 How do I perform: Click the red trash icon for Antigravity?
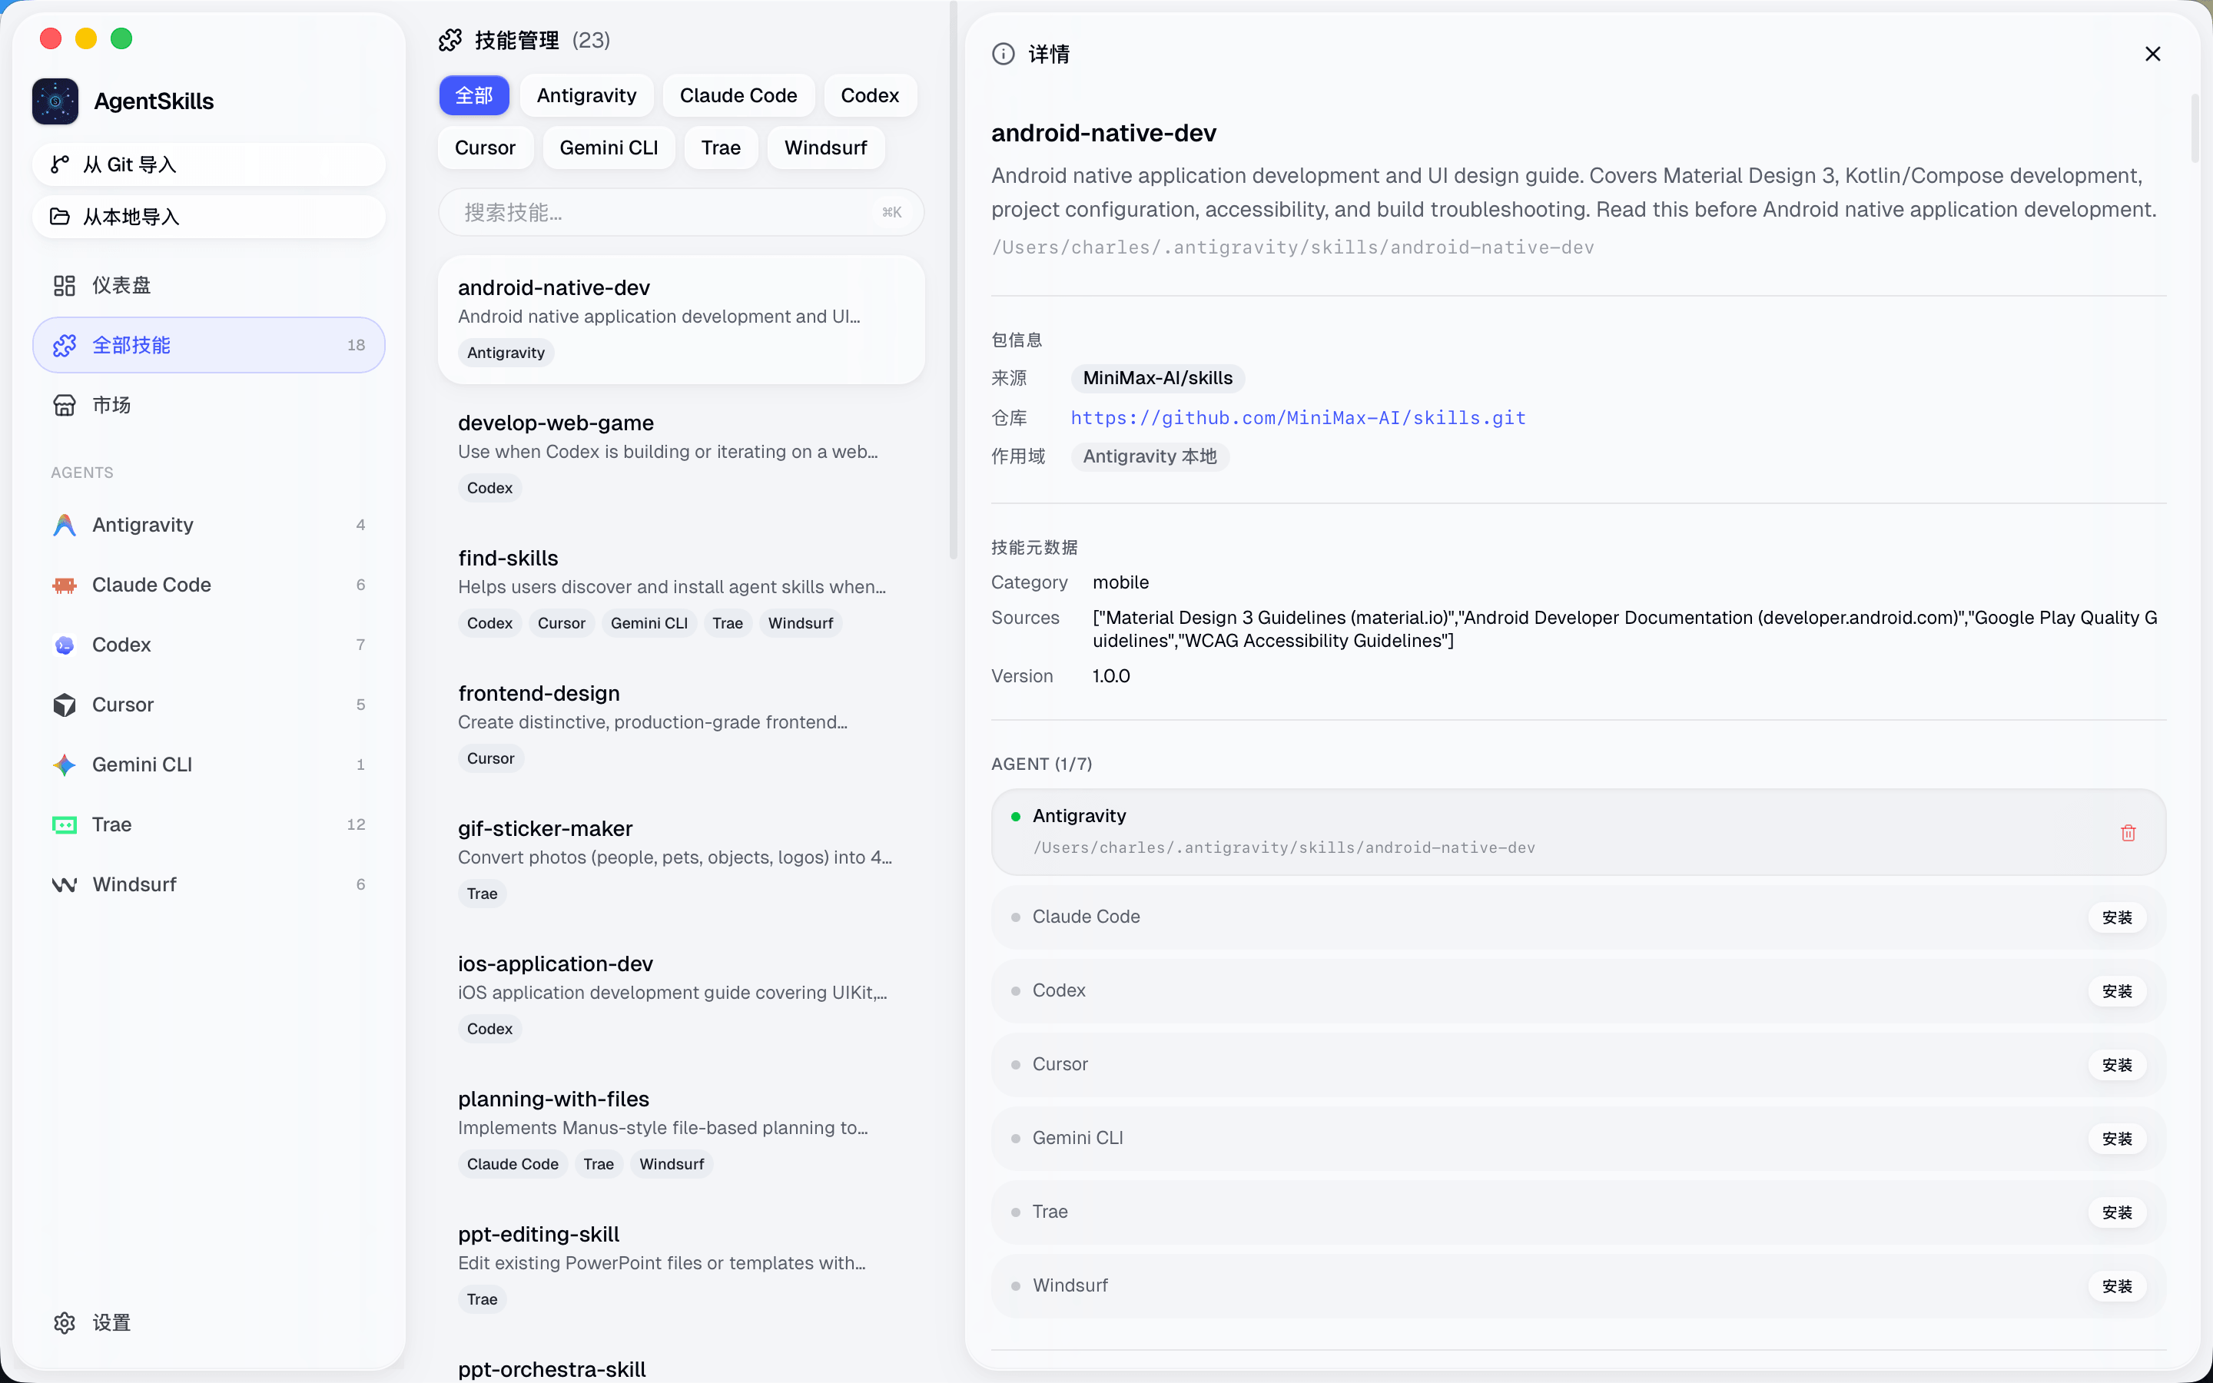click(2128, 832)
